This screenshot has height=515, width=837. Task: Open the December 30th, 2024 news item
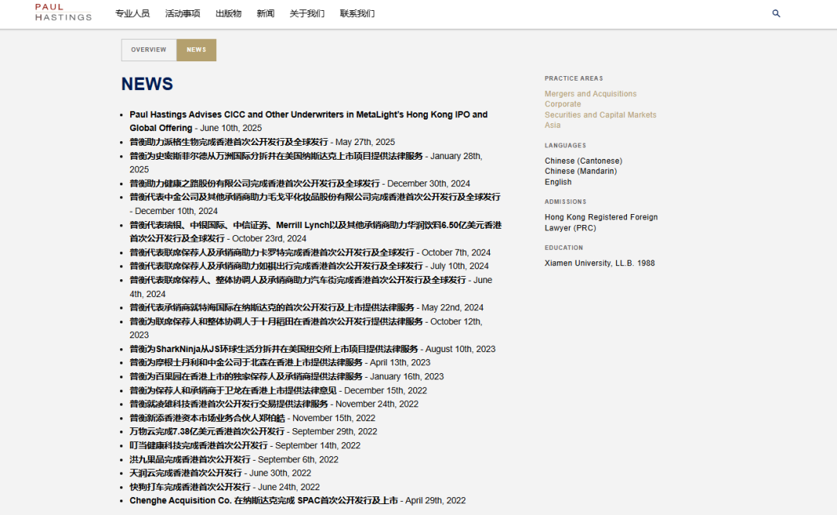(x=255, y=183)
